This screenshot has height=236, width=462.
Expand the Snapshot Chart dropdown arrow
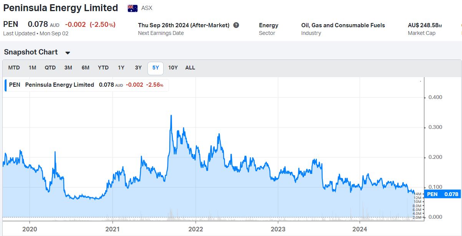(68, 53)
